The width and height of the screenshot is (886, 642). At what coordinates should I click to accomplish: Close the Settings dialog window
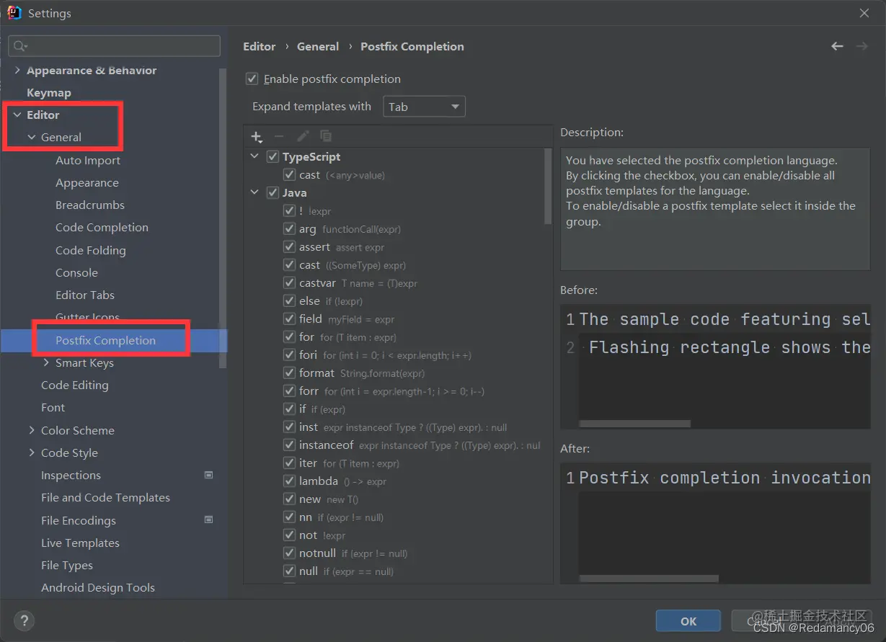click(x=864, y=13)
